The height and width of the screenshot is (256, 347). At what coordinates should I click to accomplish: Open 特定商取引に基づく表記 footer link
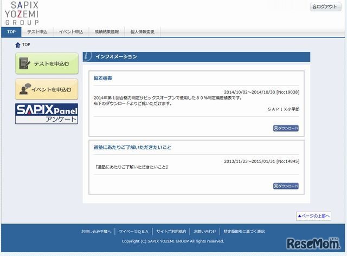click(244, 232)
